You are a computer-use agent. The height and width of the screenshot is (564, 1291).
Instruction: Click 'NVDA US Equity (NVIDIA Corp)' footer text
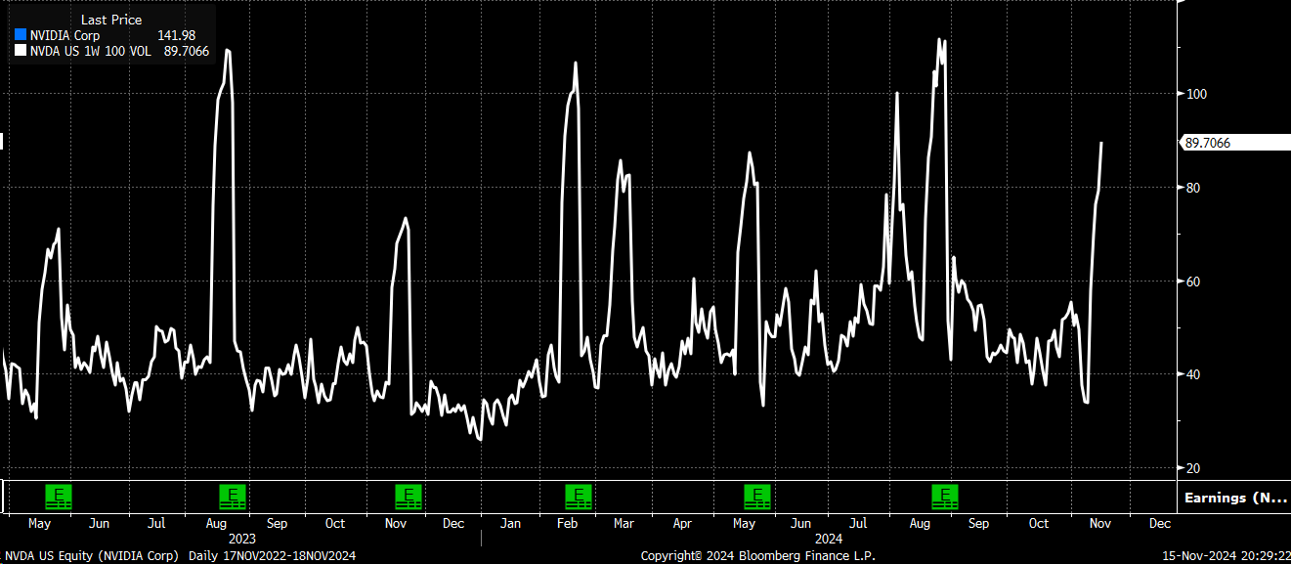(x=90, y=555)
